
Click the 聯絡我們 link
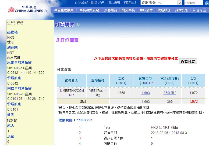98,3
